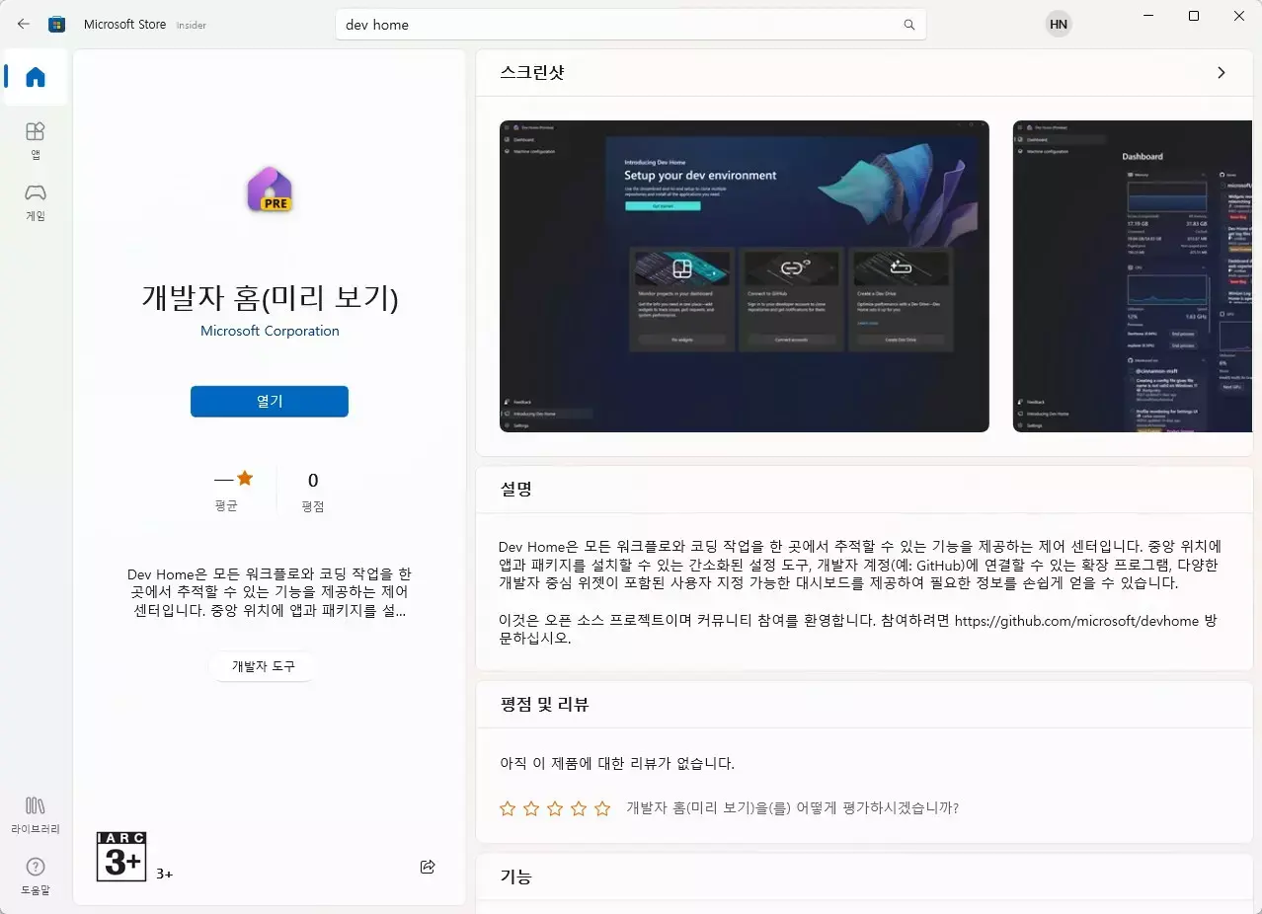Expand the 스크린샷 section with the chevron

point(1221,72)
